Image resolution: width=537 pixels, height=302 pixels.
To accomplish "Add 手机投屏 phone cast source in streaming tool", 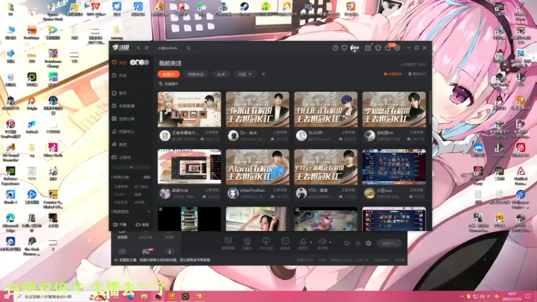I will click(x=266, y=244).
